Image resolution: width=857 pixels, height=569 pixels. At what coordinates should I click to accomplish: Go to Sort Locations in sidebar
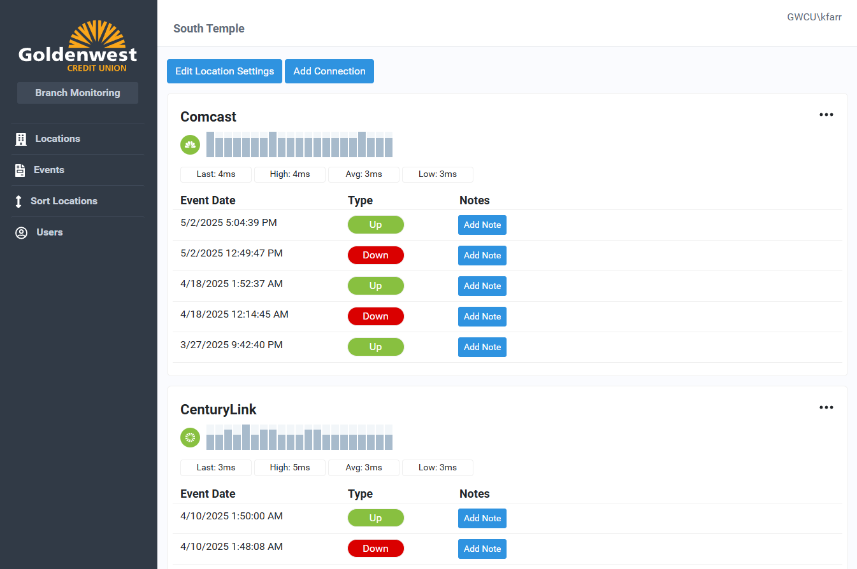pyautogui.click(x=64, y=201)
